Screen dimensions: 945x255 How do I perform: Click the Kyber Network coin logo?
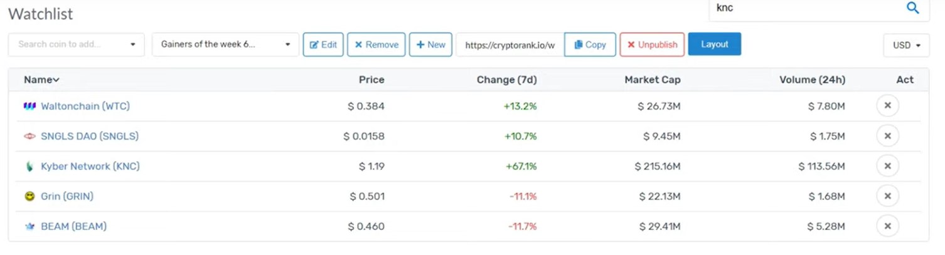29,167
